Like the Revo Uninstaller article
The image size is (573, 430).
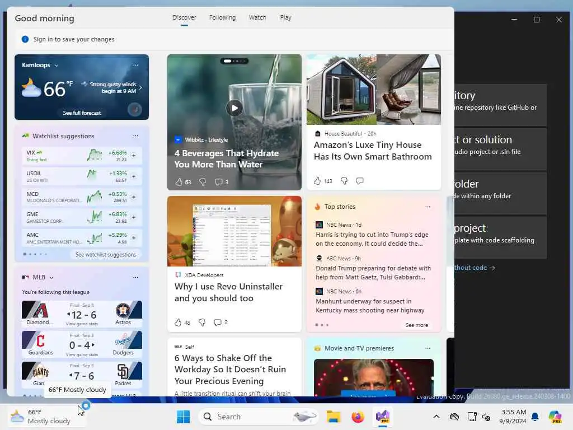click(178, 322)
